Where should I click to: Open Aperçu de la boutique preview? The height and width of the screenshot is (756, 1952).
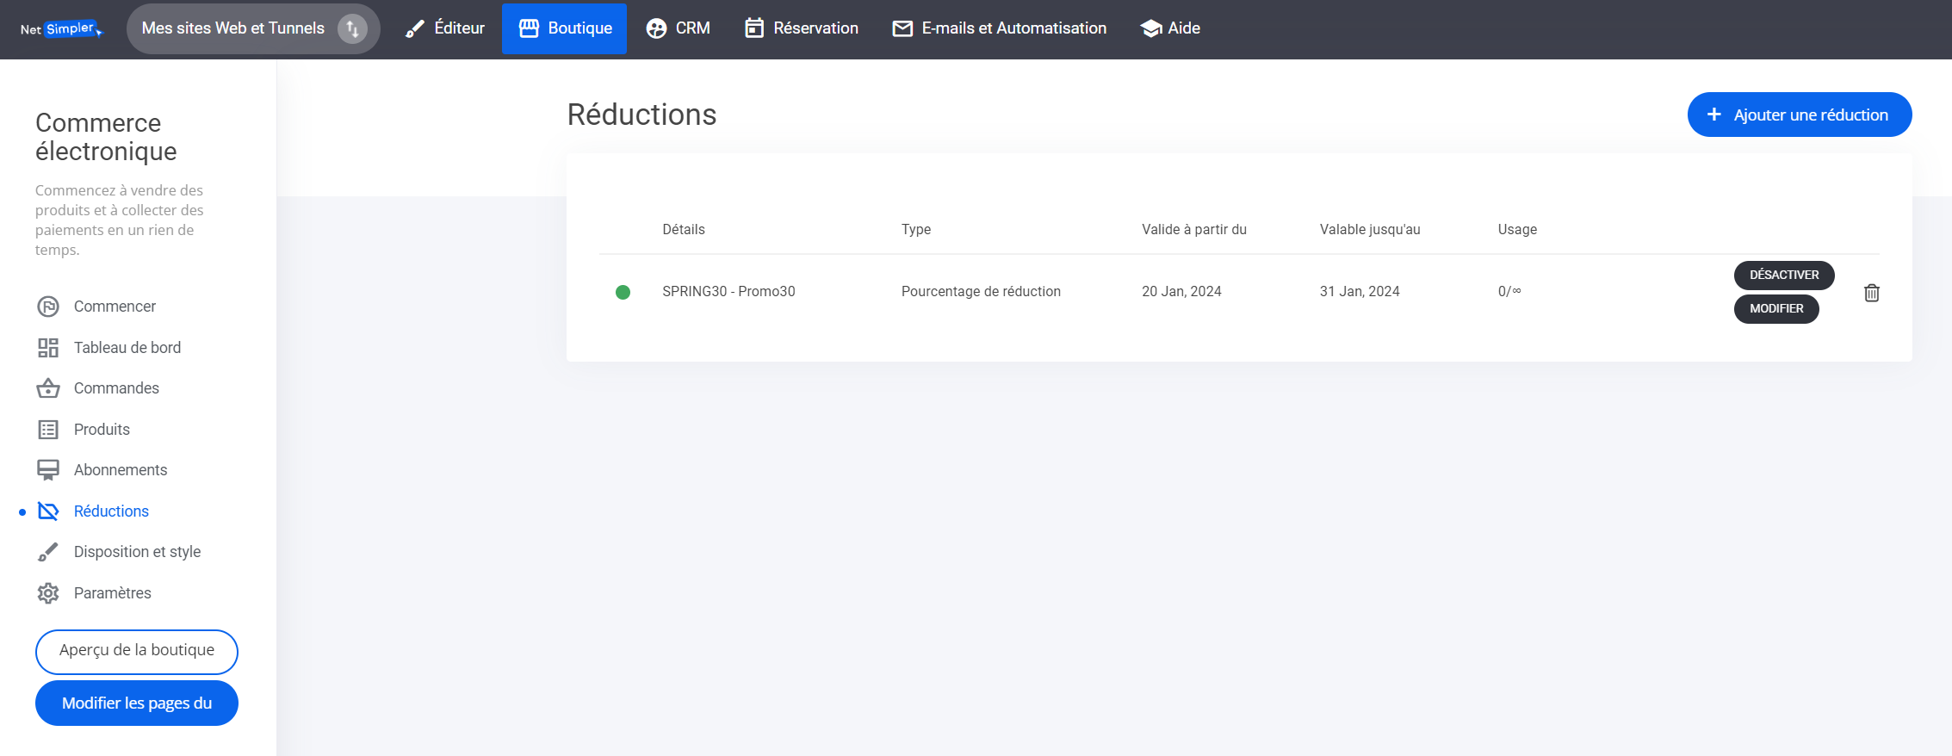[137, 651]
